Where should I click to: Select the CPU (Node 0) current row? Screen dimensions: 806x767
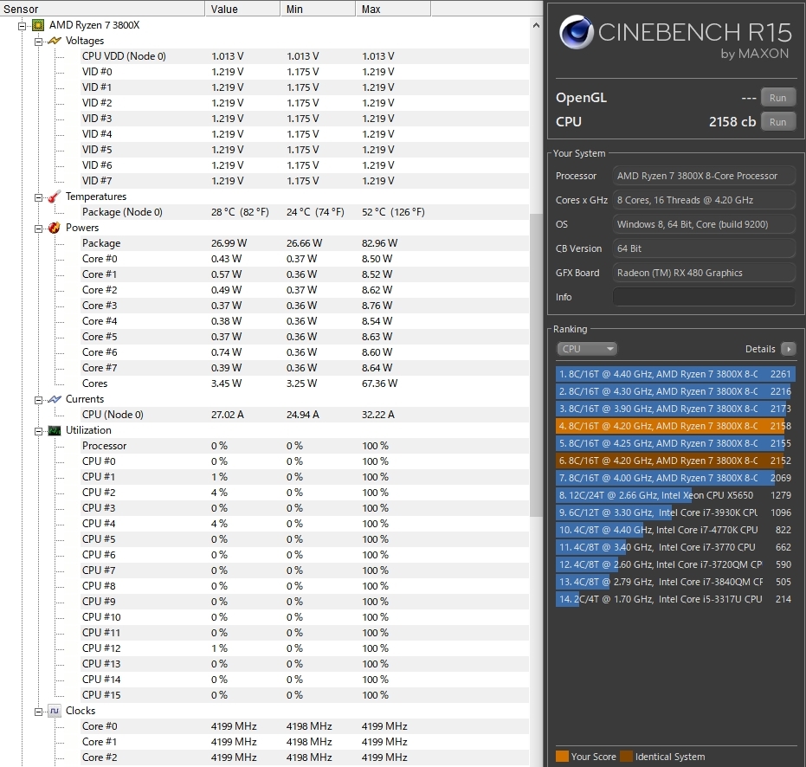[305, 415]
